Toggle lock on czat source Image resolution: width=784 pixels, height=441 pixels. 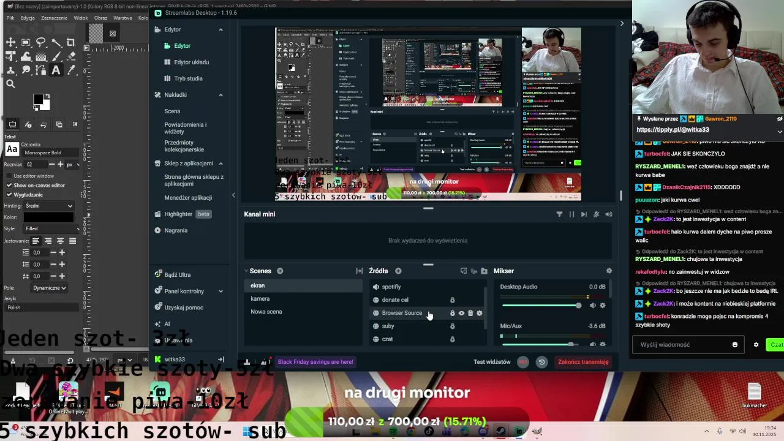click(453, 339)
